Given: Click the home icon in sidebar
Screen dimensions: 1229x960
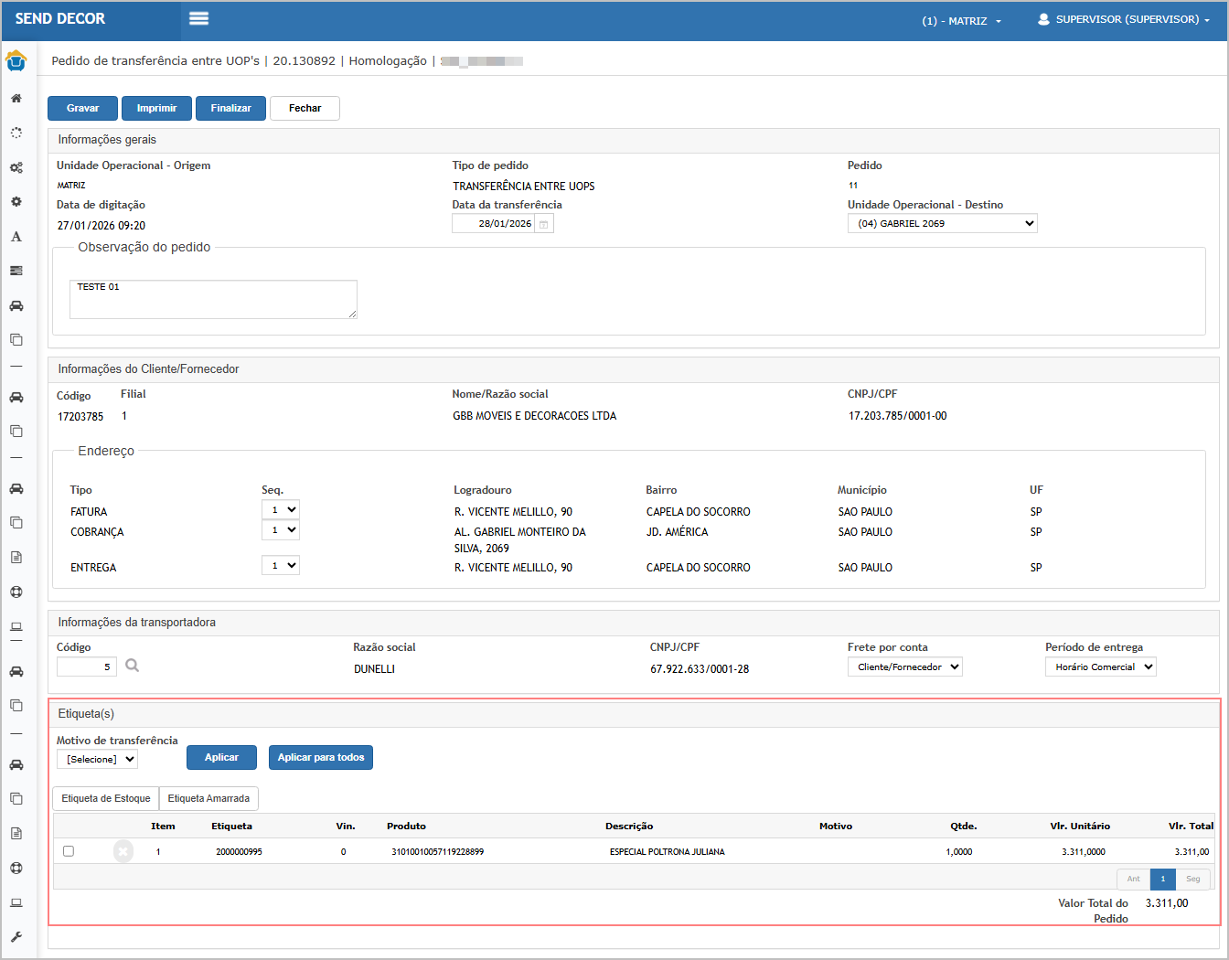Looking at the screenshot, I should 16,98.
